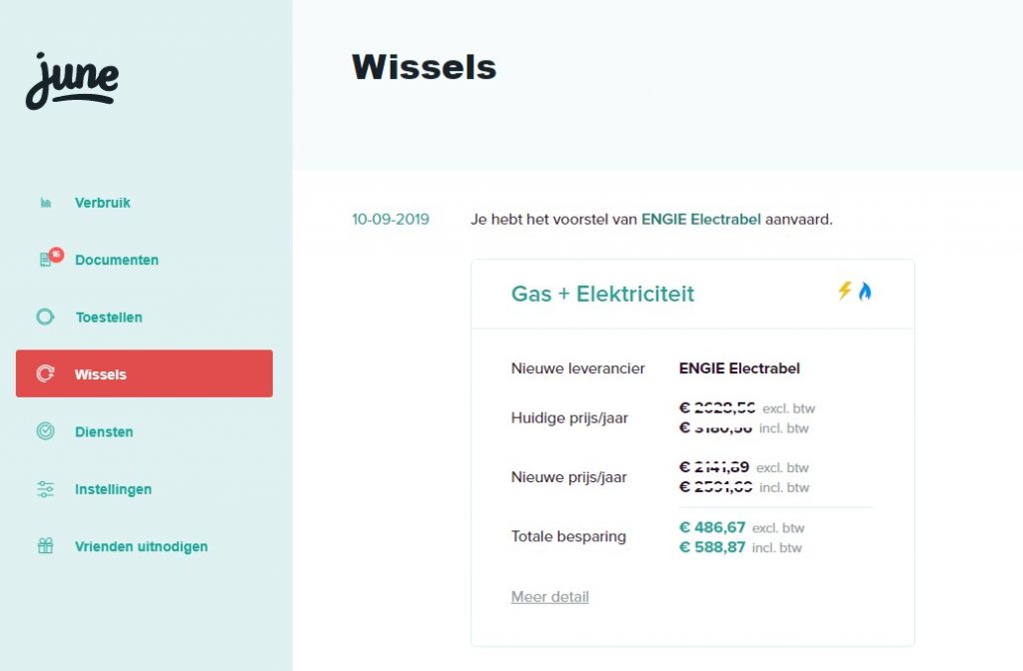Open the Diensten page

point(104,432)
